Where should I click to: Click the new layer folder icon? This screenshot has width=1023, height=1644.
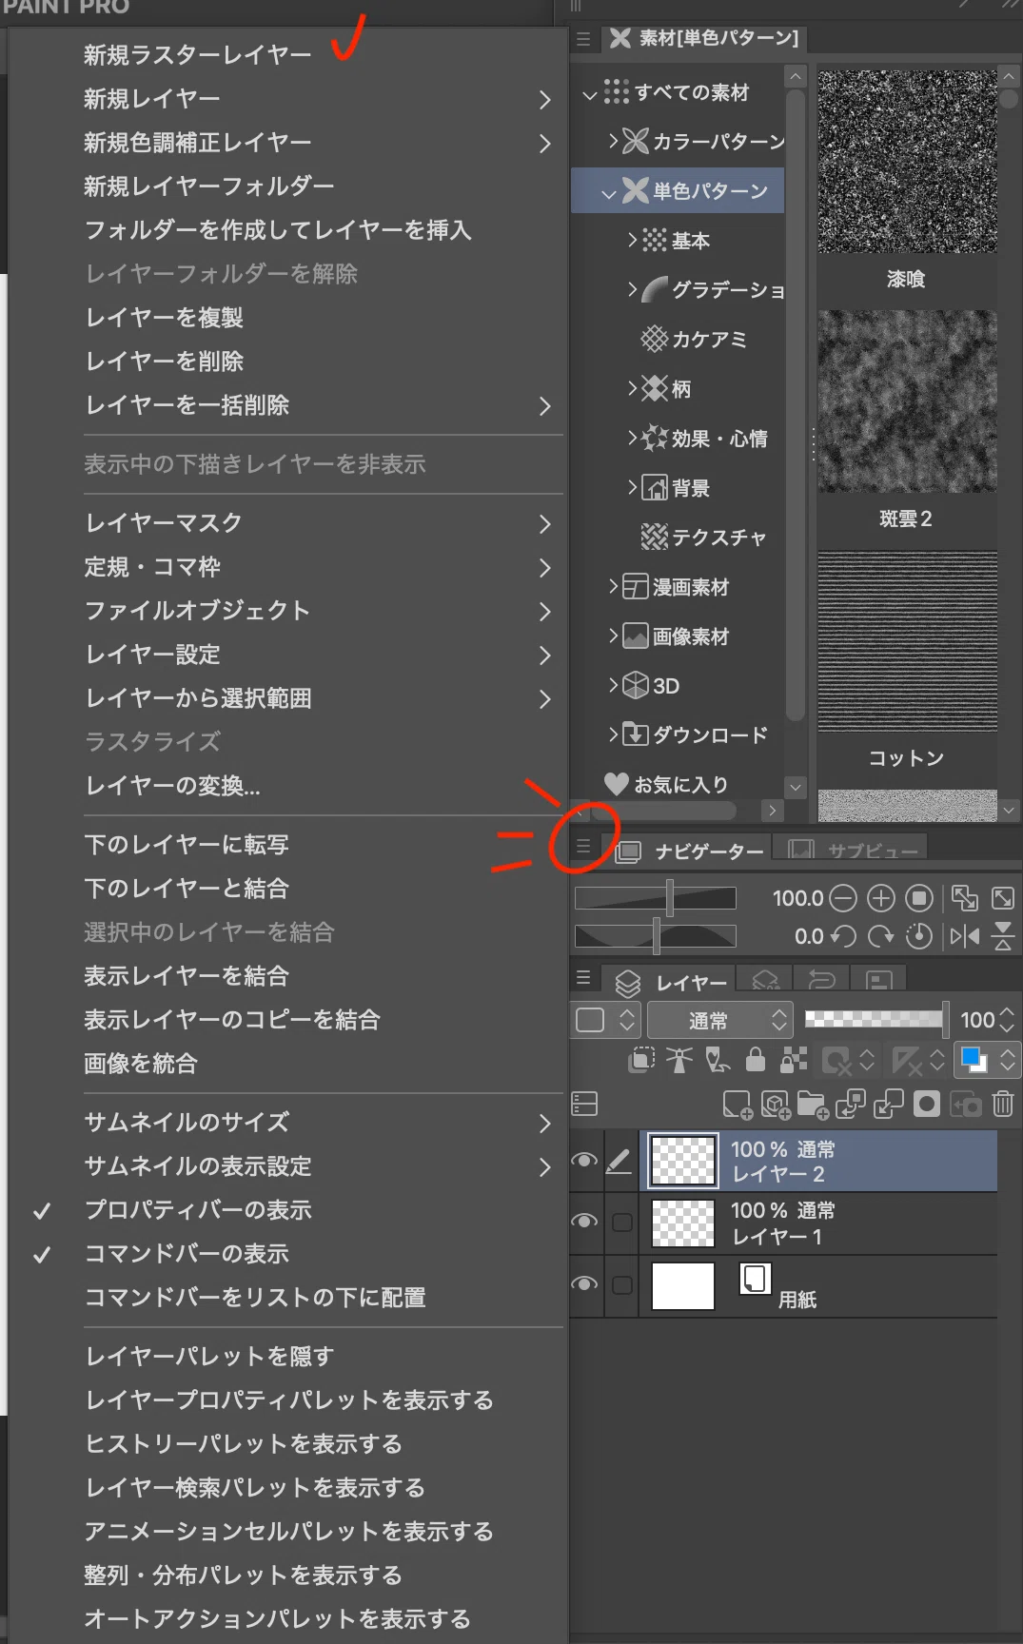click(x=813, y=1105)
